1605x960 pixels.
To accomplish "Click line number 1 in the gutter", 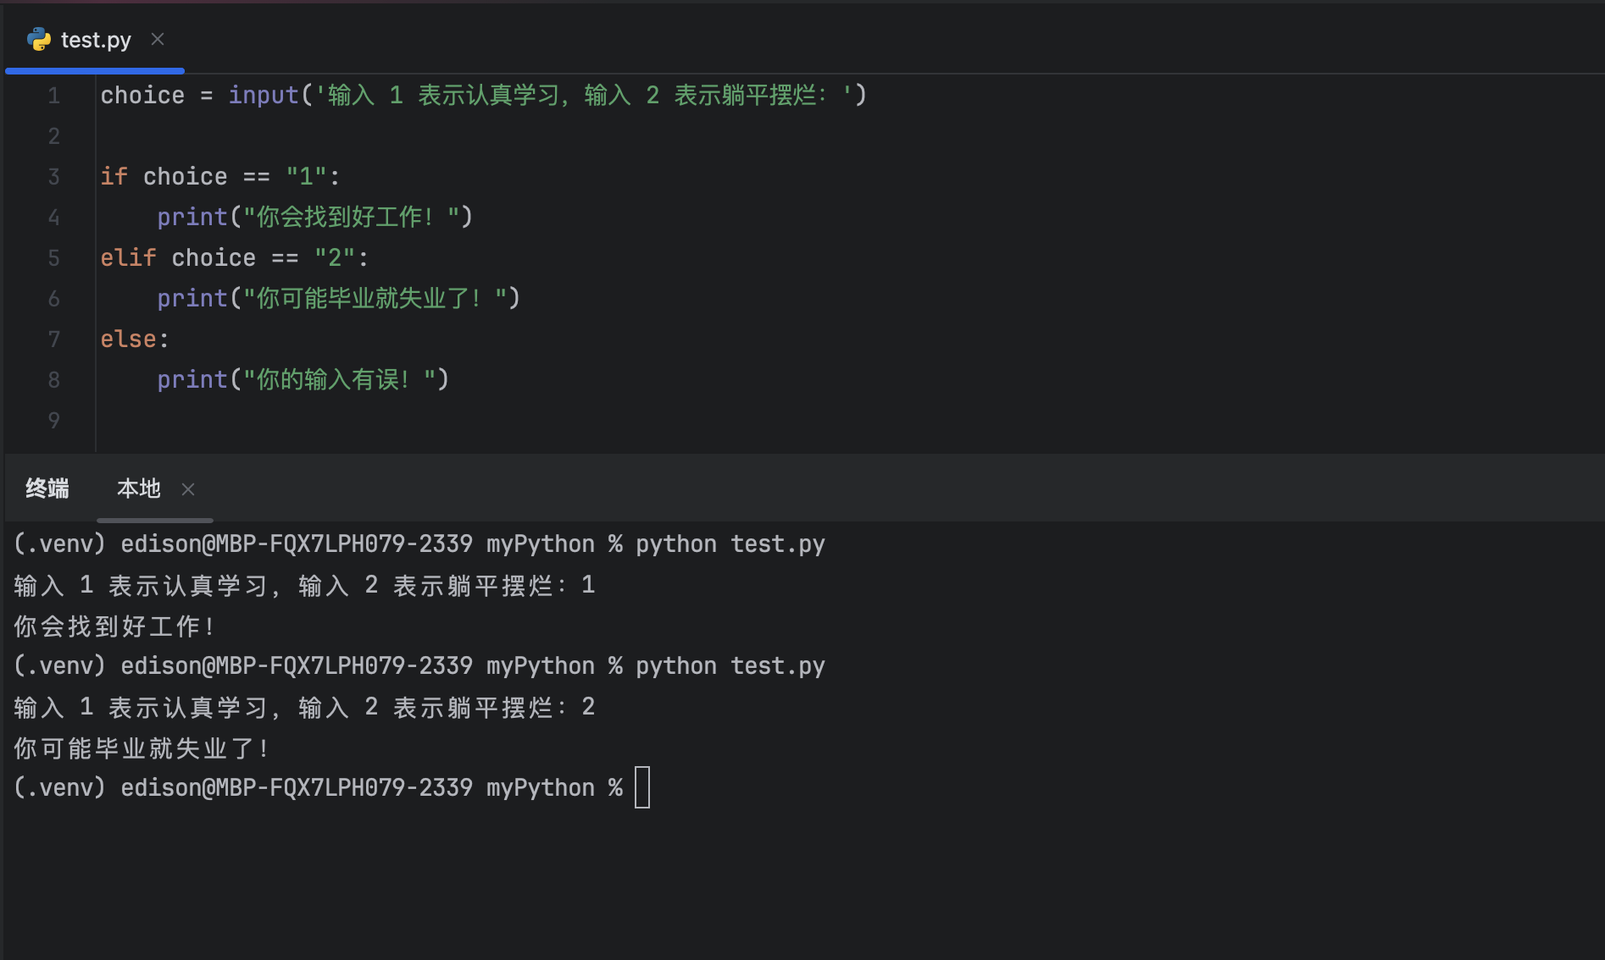I will (x=54, y=95).
